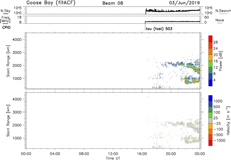This screenshot has height=160, width=231.
Task: Click the 'Nave' legend label
Action: (x=220, y=20)
